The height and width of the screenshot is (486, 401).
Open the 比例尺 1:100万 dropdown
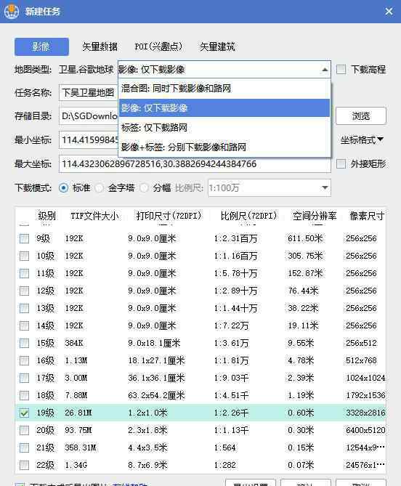point(270,188)
